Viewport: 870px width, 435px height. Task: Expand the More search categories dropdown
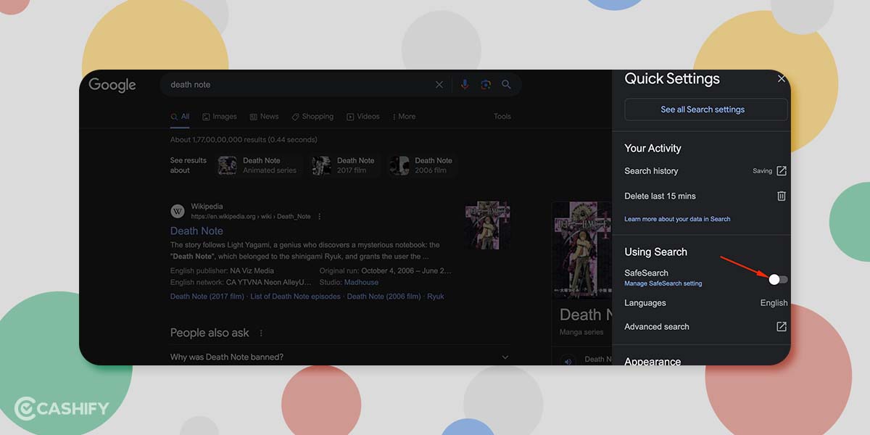coord(404,116)
